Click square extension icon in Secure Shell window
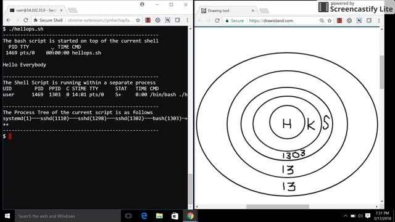Image resolution: width=395 pixels, height=222 pixels. (x=177, y=20)
